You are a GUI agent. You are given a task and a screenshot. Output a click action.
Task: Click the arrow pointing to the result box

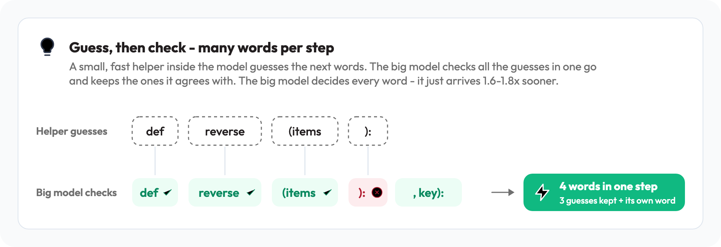503,192
